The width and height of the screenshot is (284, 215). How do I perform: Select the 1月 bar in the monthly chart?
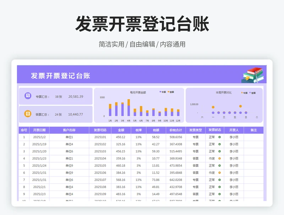tap(110, 110)
